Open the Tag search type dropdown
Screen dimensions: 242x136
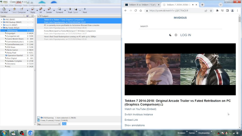pos(49,124)
